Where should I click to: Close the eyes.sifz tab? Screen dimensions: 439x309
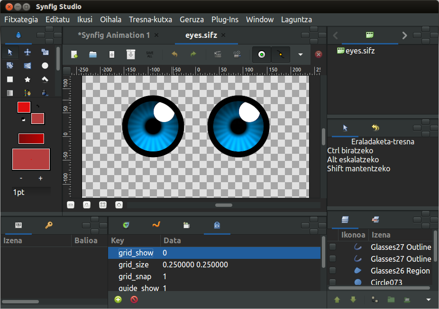pyautogui.click(x=223, y=35)
